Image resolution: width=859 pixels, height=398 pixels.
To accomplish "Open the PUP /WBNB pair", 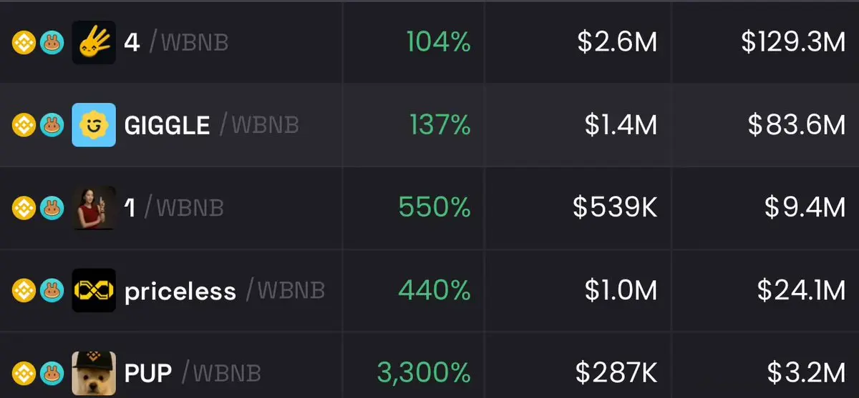I will 193,374.
